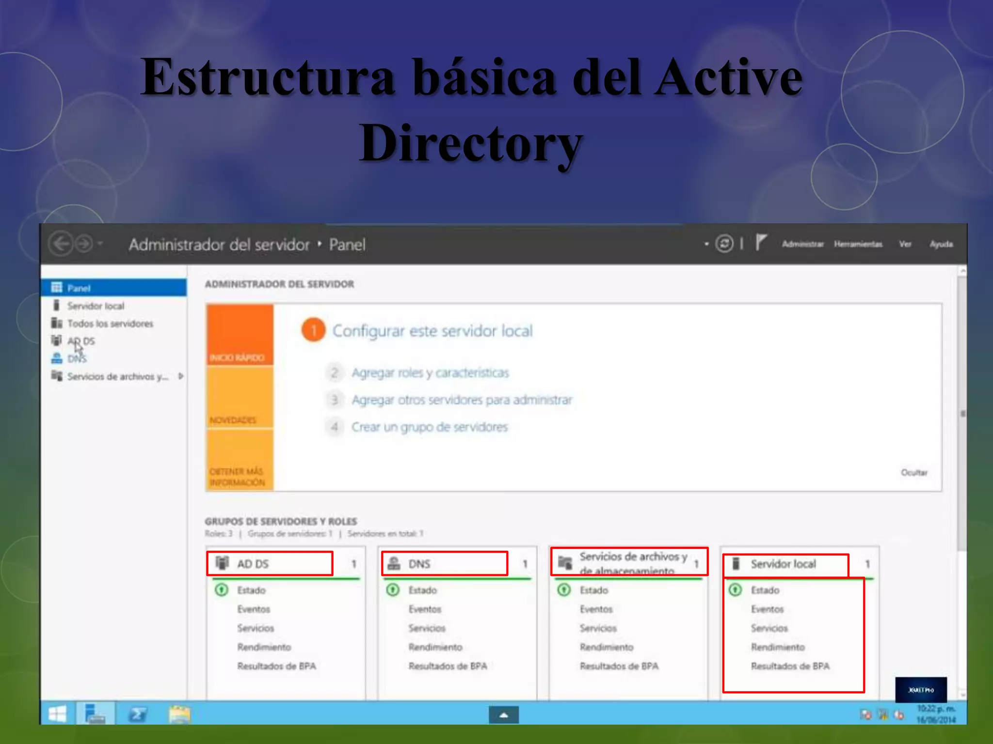This screenshot has height=744, width=993.
Task: Expand Servicios de archivos sidebar arrow
Action: pos(181,376)
